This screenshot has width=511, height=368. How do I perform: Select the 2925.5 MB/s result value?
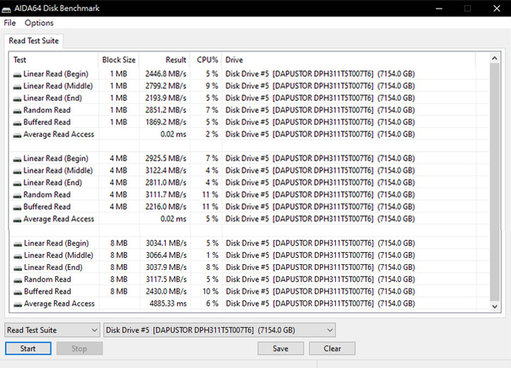tap(165, 158)
